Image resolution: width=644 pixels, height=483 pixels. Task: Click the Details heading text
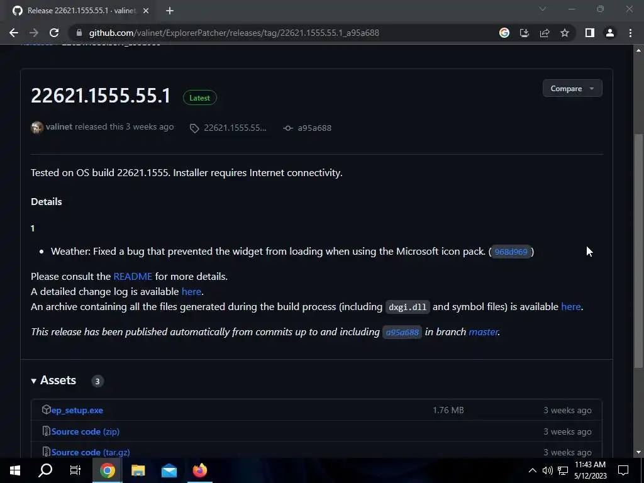point(47,202)
